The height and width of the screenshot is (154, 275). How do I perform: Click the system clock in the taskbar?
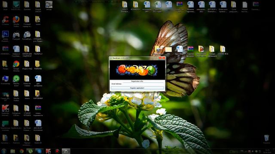[x=267, y=151]
